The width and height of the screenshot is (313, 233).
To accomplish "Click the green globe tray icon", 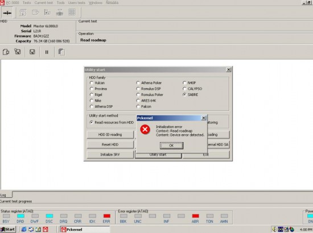I will click(x=291, y=230).
